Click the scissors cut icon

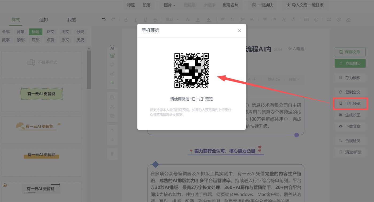(112, 106)
